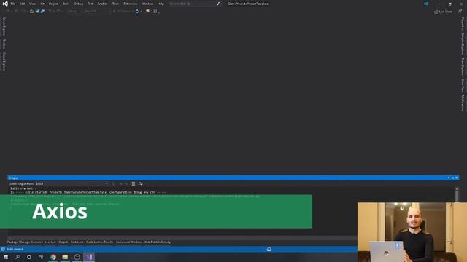
Task: Open File Explorer from taskbar
Action: [65, 257]
